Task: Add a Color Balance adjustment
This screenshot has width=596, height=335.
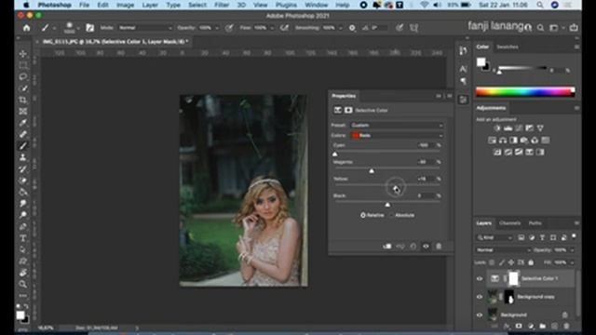Action: (x=503, y=141)
